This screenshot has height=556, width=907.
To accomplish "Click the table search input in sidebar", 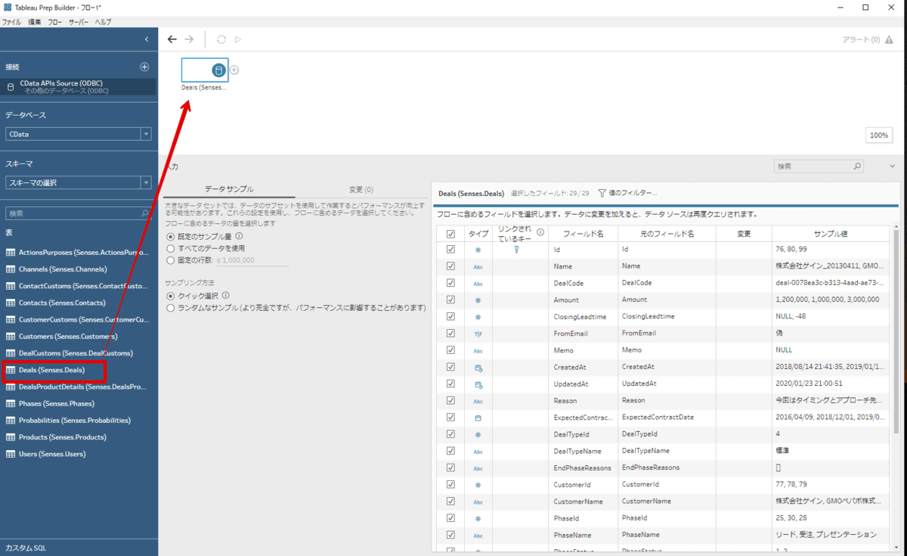I will (x=79, y=213).
